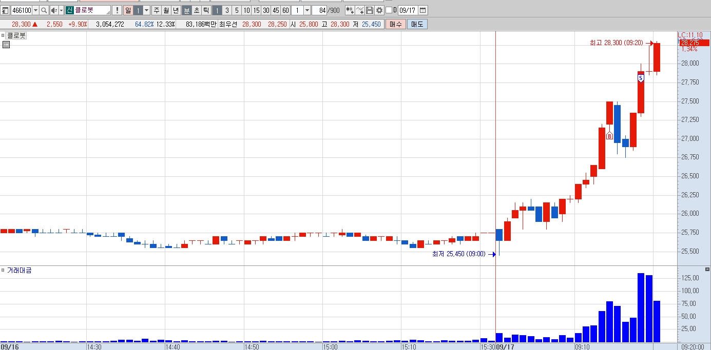This screenshot has width=711, height=350.
Task: Select the 30 minute interval tab
Action: tap(266, 10)
